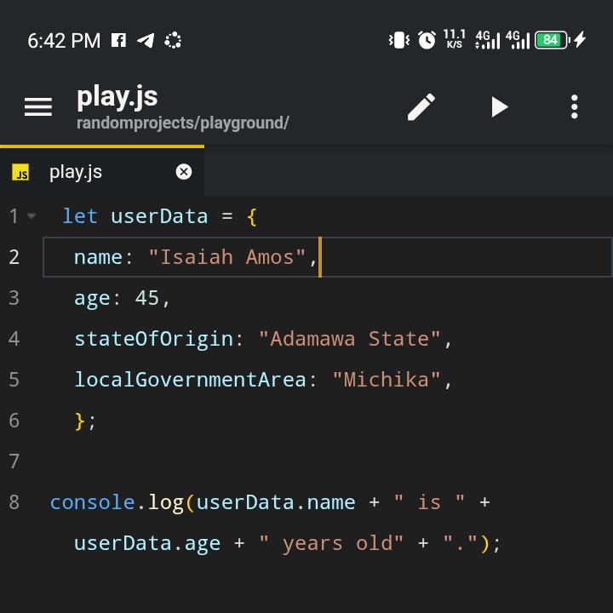The image size is (613, 613).
Task: Tap the alarm clock status icon
Action: [x=427, y=40]
